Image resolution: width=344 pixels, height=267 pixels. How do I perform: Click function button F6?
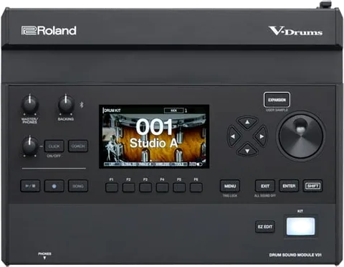point(196,187)
